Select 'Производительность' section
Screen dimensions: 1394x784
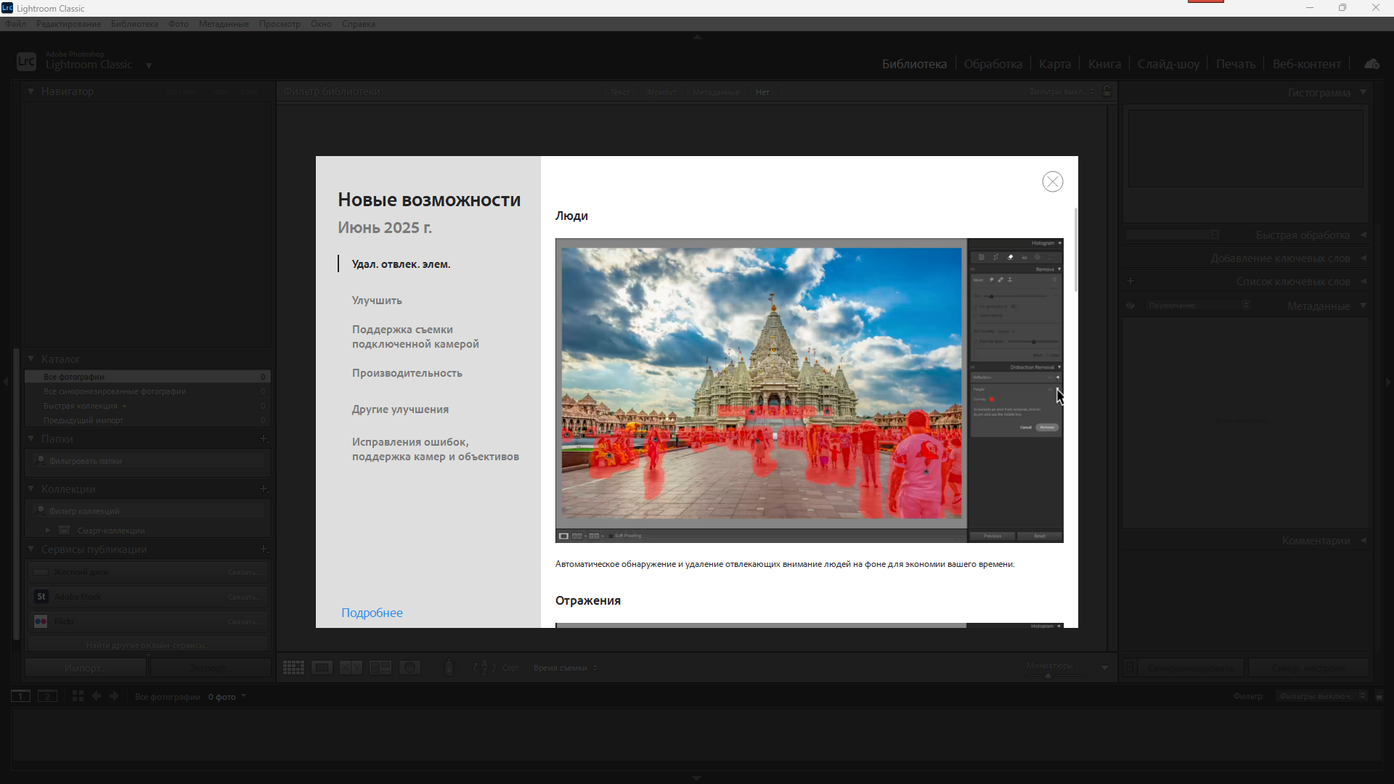407,373
